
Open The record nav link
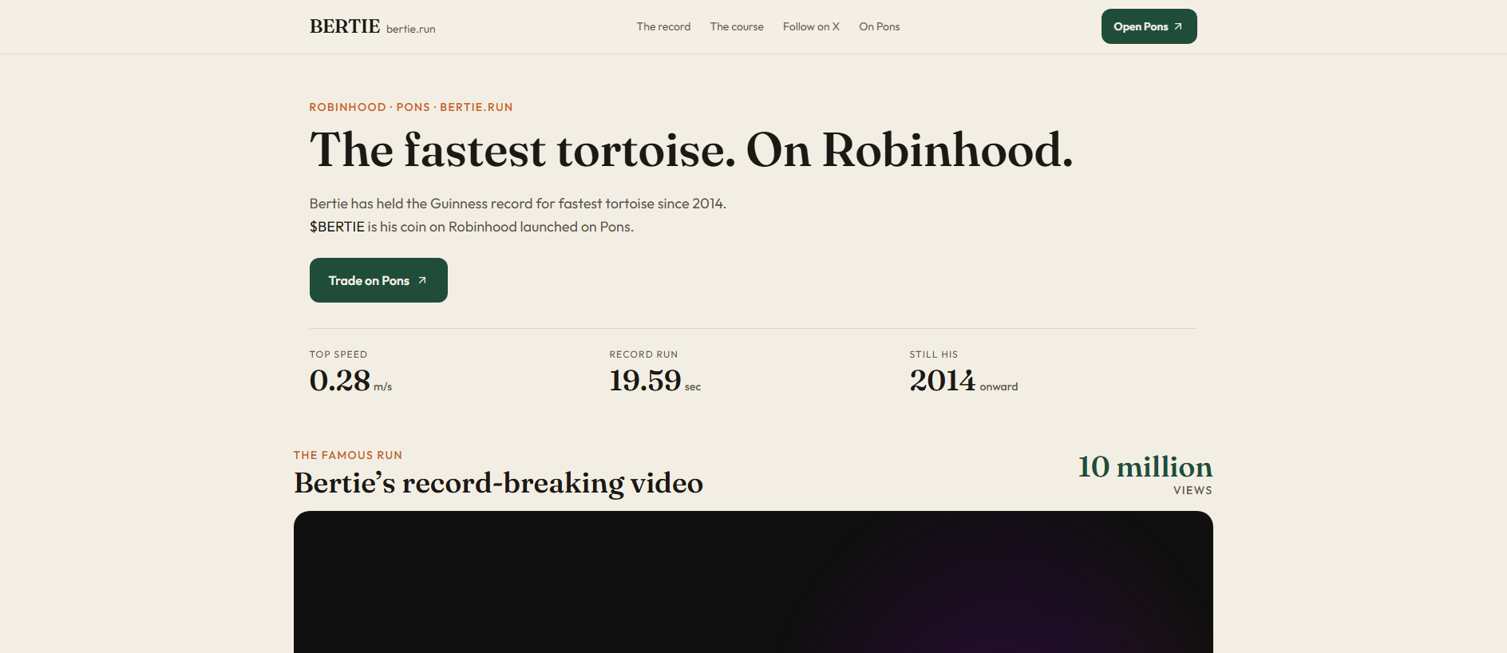(x=663, y=26)
